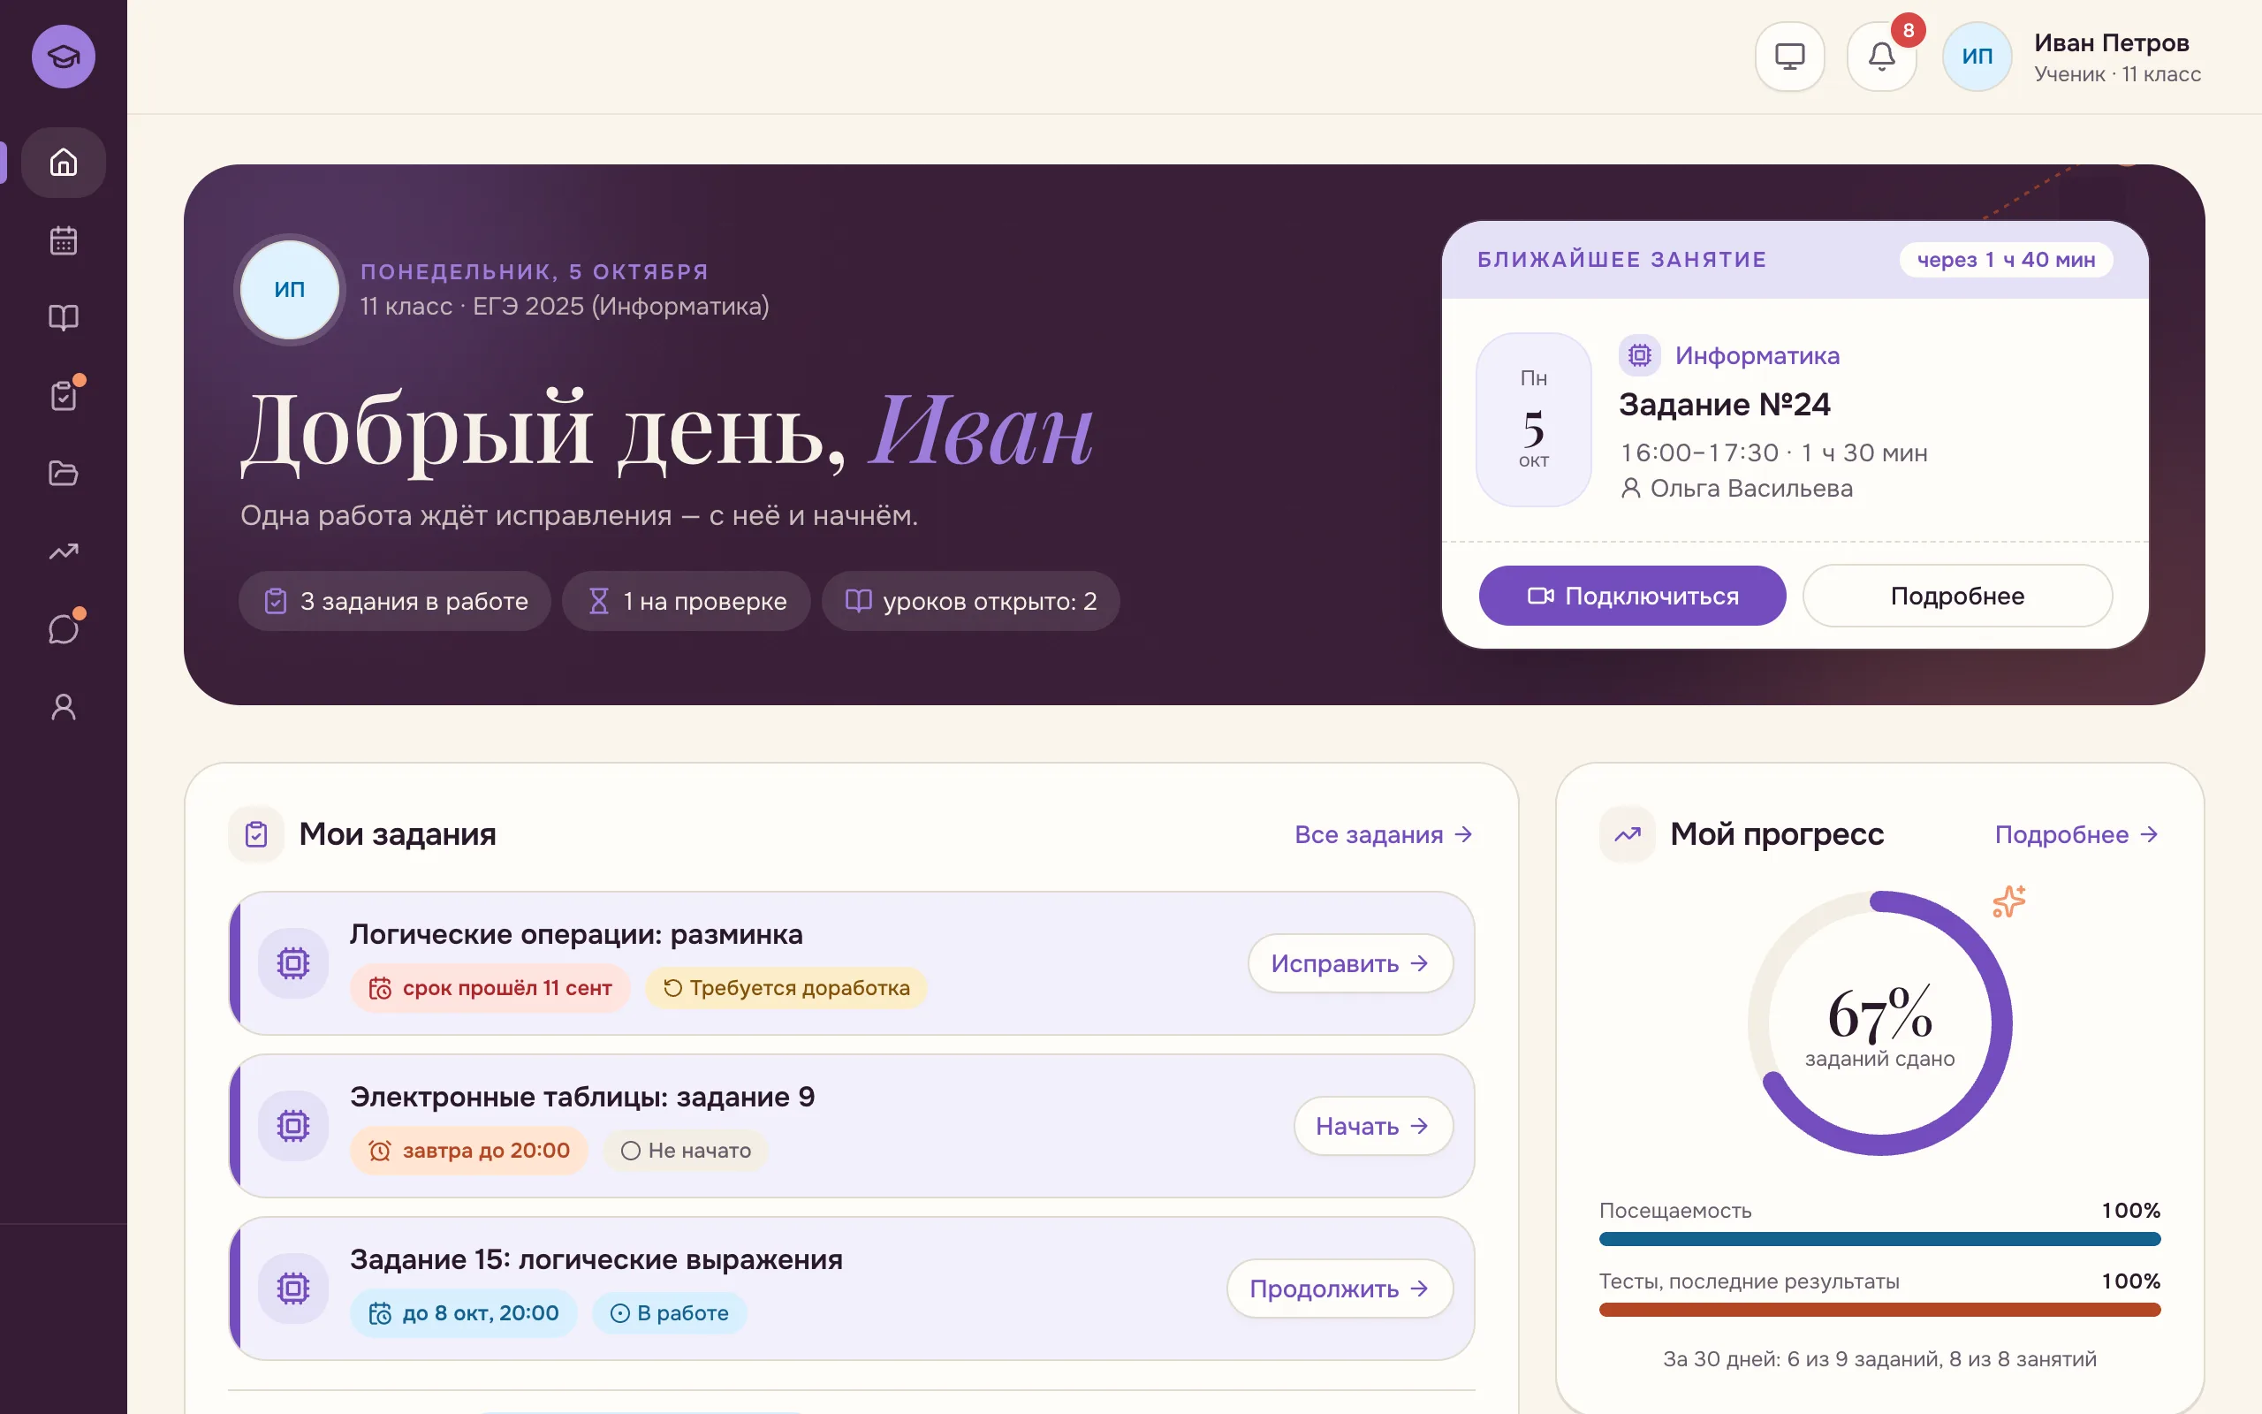The width and height of the screenshot is (2262, 1414).
Task: Click the '16:00–17:30 · 1 ч 30 мин' time
Action: click(1774, 453)
